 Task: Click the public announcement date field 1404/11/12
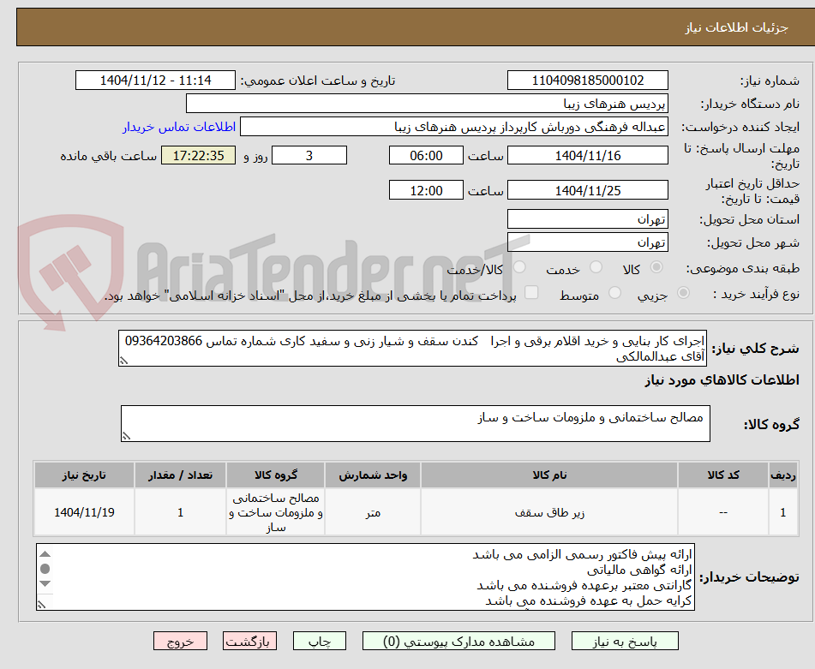tap(155, 81)
